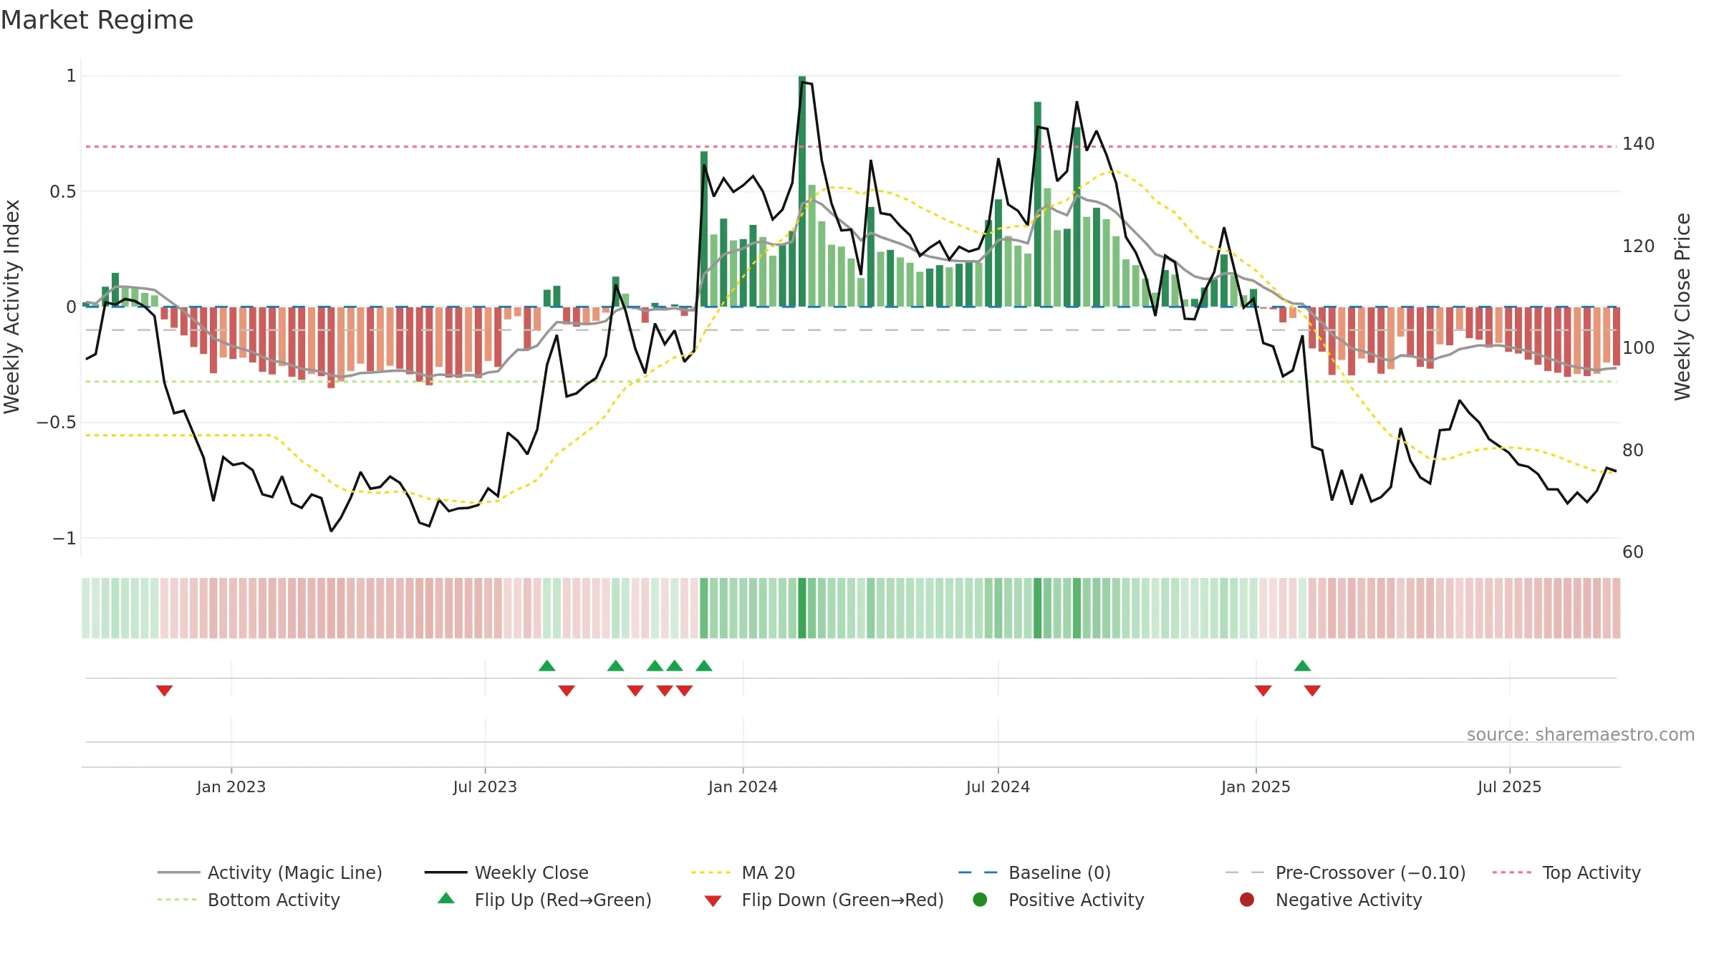Click the Jul 2023 x-axis label
Image resolution: width=1719 pixels, height=967 pixels.
pos(485,786)
